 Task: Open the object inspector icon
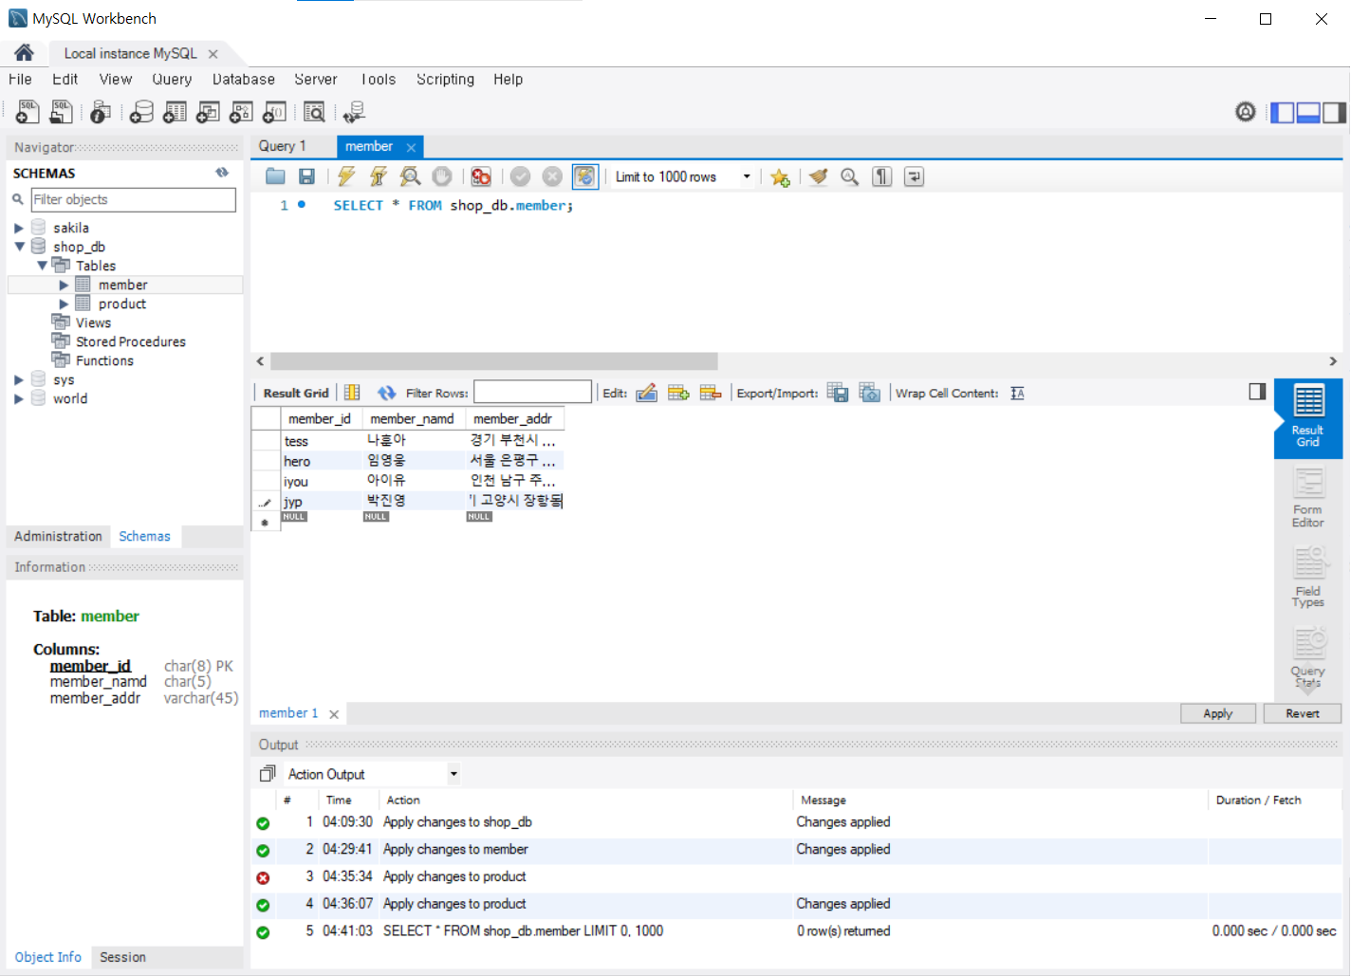pos(101,112)
